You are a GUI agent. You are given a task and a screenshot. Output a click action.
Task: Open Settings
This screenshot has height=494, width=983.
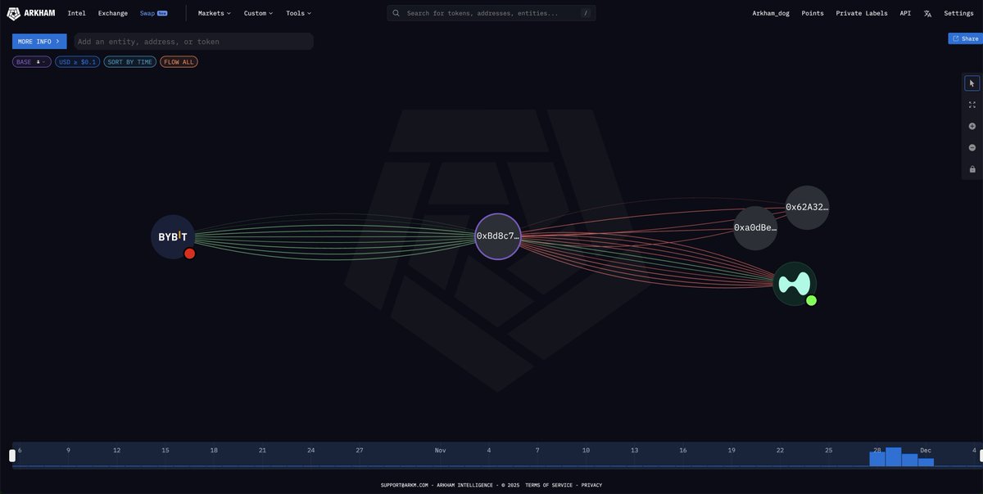[x=958, y=13]
